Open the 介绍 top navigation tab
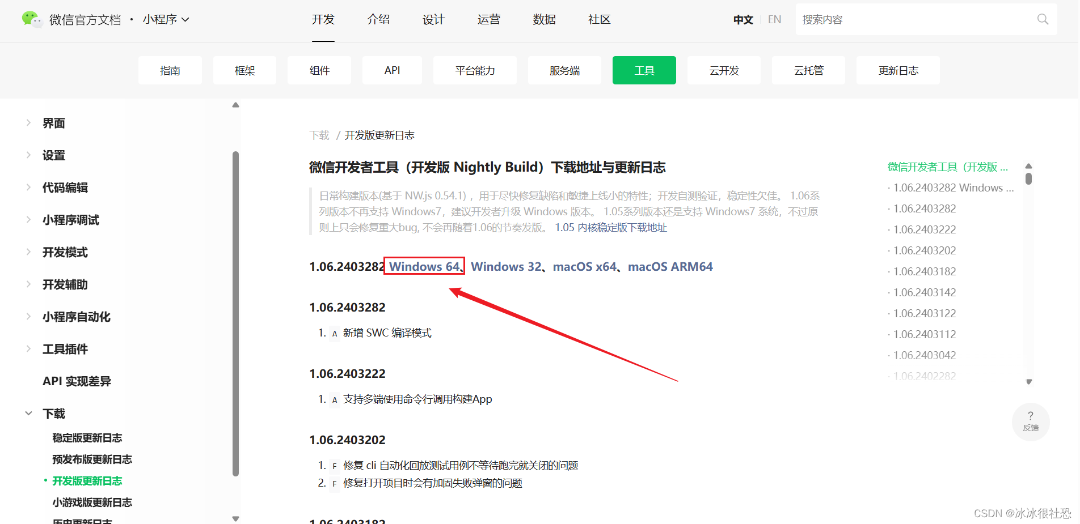The height and width of the screenshot is (524, 1080). pyautogui.click(x=378, y=20)
